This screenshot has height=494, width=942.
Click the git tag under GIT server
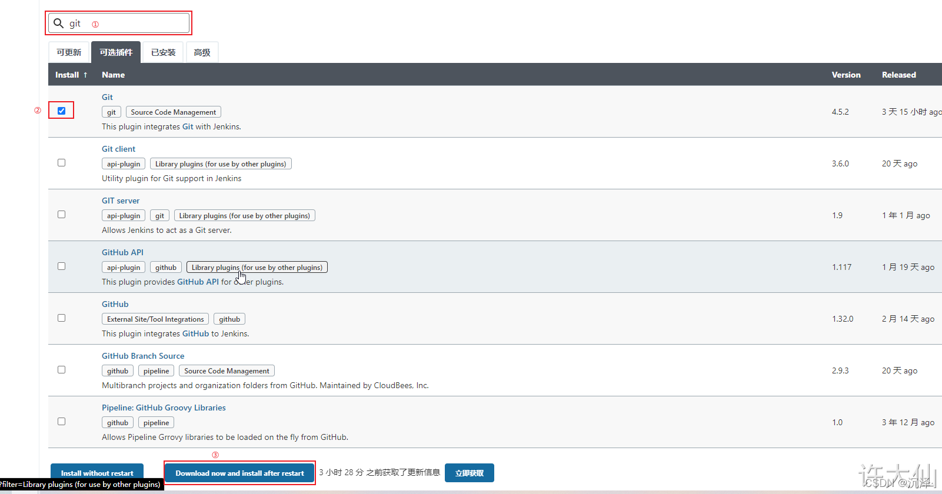[159, 215]
